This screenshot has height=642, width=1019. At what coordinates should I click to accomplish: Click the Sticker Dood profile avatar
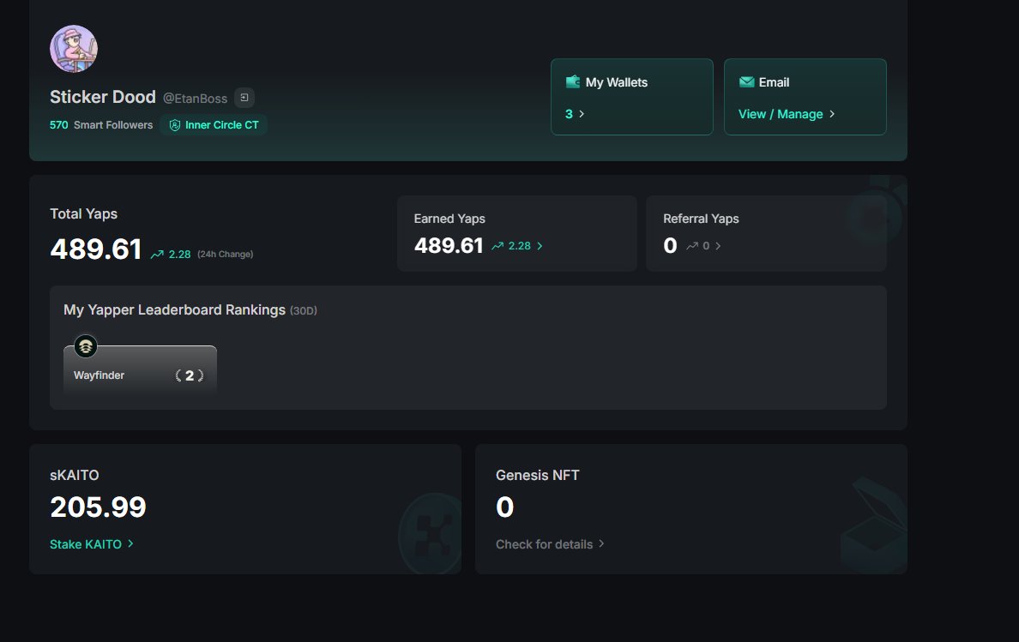click(x=74, y=49)
